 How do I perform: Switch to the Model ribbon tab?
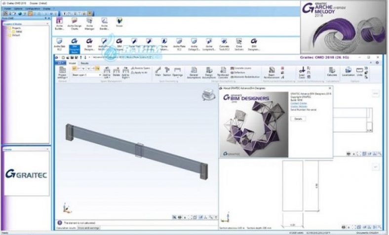click(72, 63)
